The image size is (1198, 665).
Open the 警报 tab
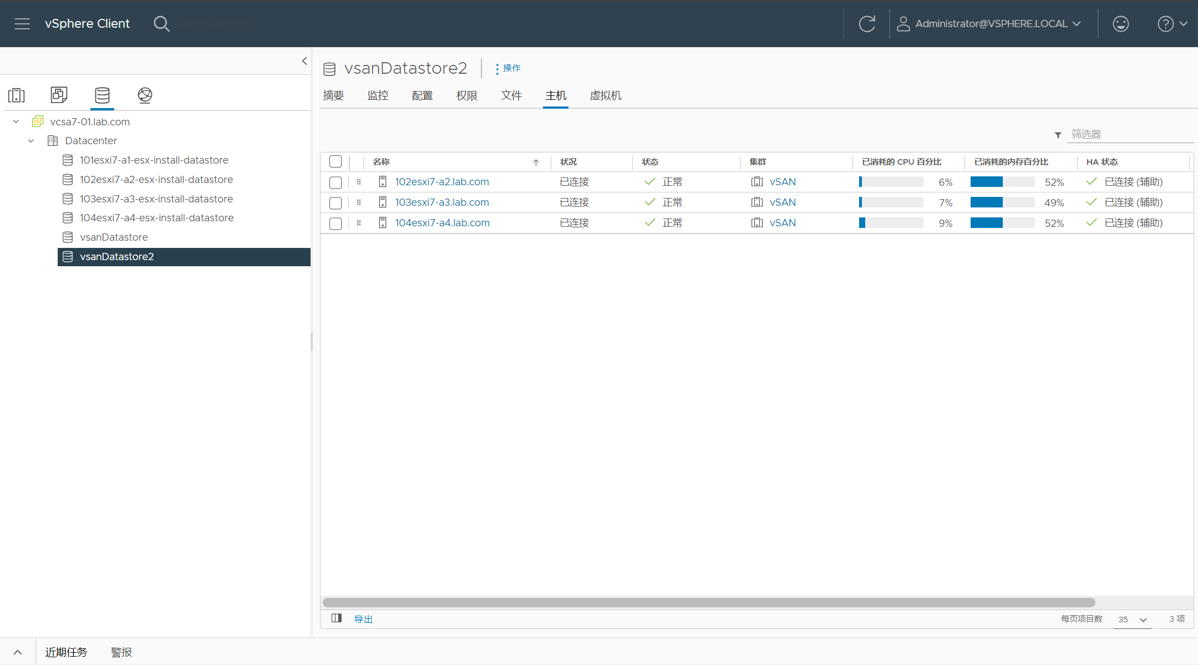point(121,652)
